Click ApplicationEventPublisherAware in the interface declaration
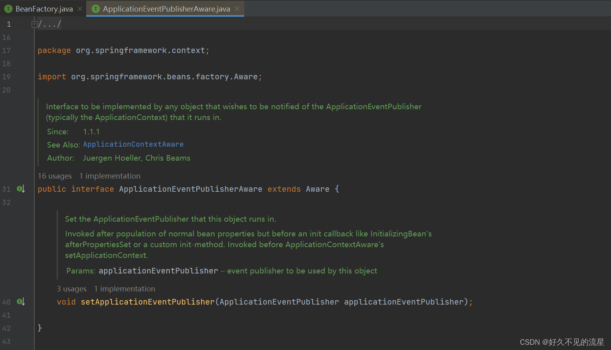The image size is (611, 350). [191, 189]
